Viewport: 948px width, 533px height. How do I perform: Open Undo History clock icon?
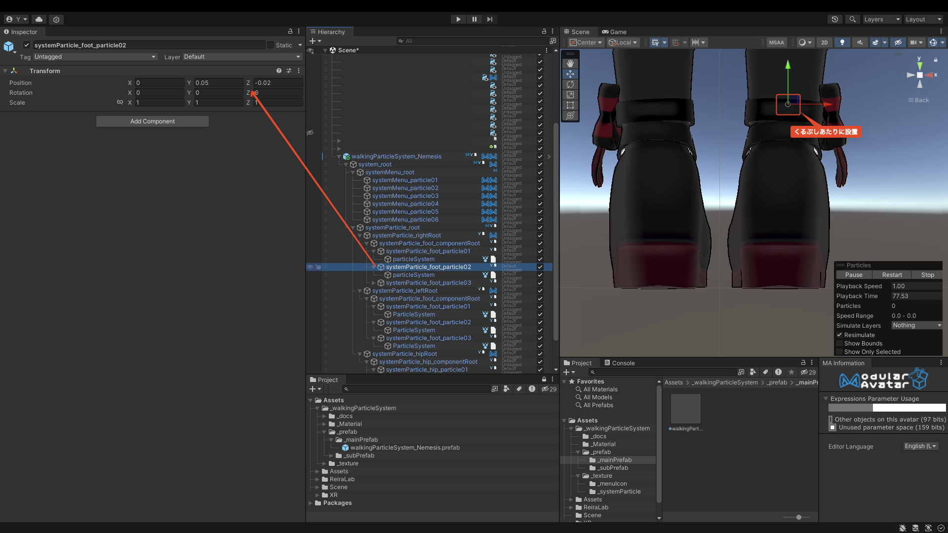click(x=835, y=19)
